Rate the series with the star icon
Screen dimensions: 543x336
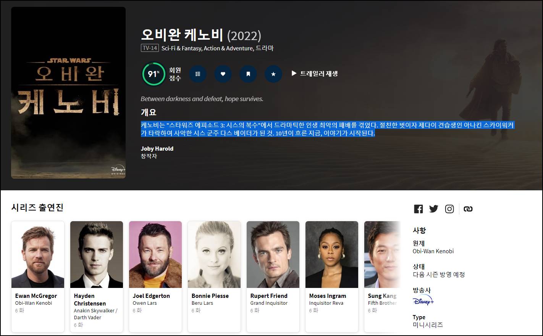point(273,74)
